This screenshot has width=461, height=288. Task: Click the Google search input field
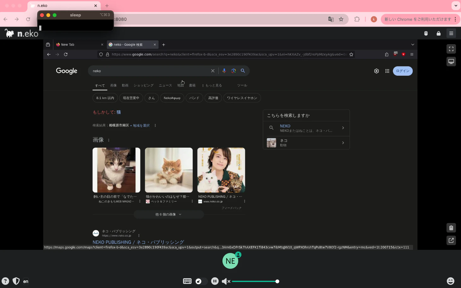tap(150, 71)
